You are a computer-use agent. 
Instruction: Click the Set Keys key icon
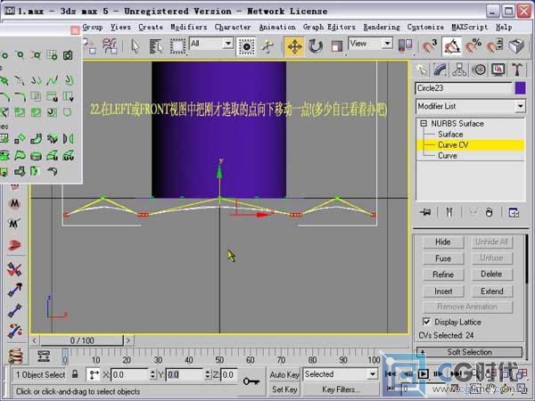[251, 381]
